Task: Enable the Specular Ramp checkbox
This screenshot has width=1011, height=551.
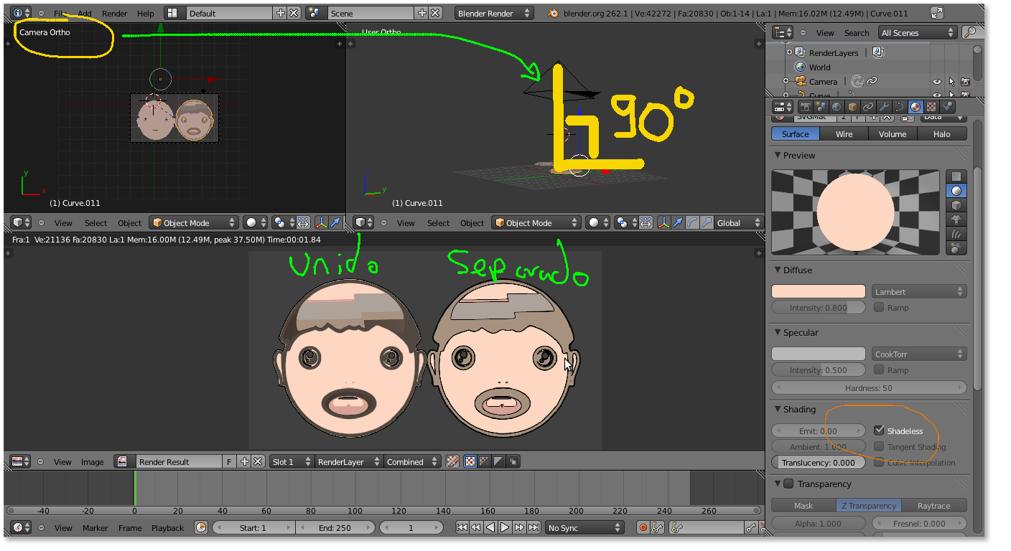Action: (x=879, y=369)
